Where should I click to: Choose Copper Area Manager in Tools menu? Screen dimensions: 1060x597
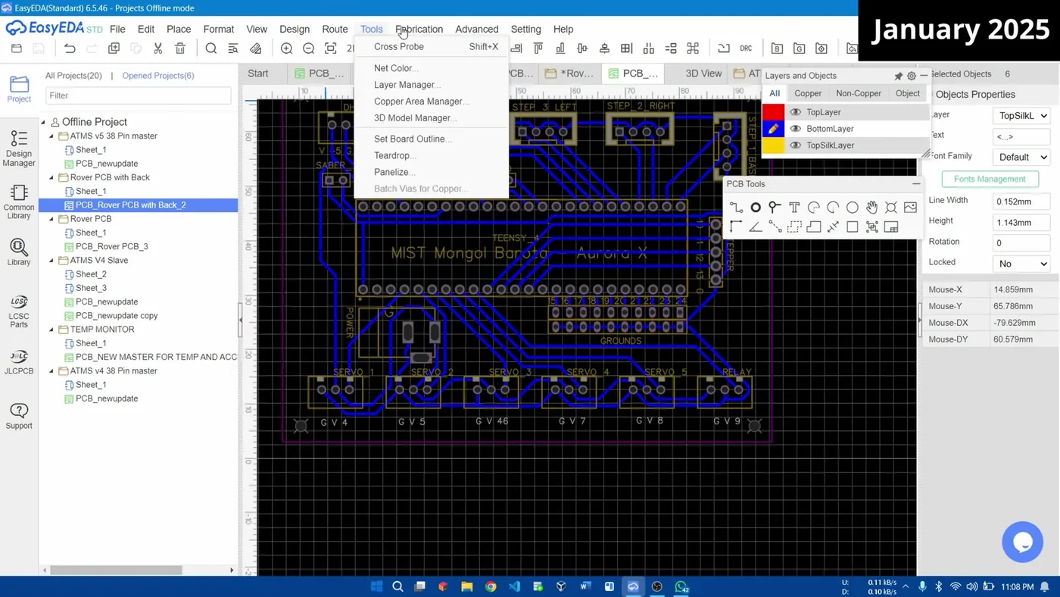click(432, 102)
